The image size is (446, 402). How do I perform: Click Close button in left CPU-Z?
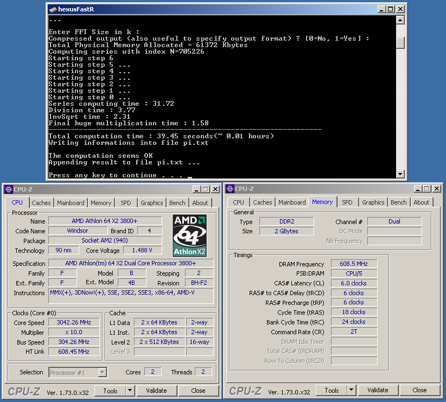point(198,391)
